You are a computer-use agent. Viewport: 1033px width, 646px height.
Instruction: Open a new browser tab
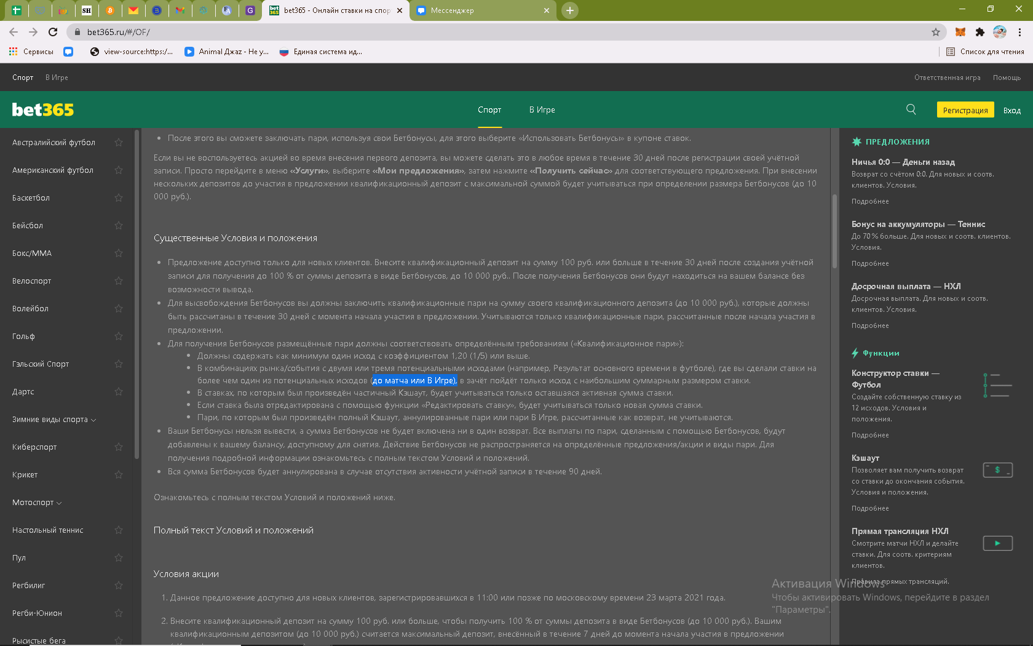570,10
